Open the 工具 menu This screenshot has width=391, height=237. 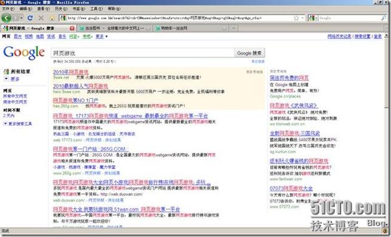tap(97, 9)
